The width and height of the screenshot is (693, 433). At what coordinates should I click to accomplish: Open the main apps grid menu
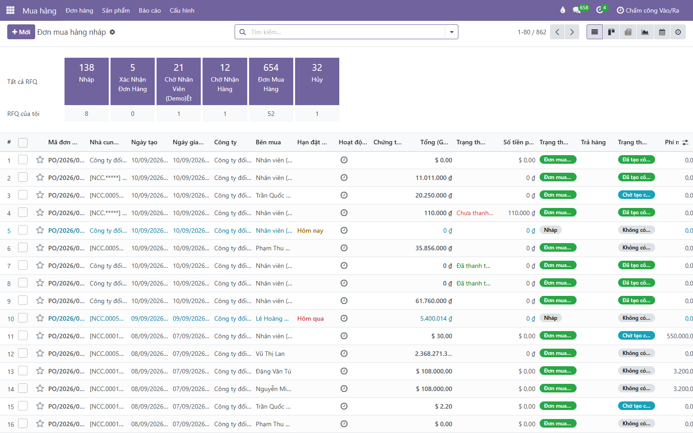tap(10, 10)
